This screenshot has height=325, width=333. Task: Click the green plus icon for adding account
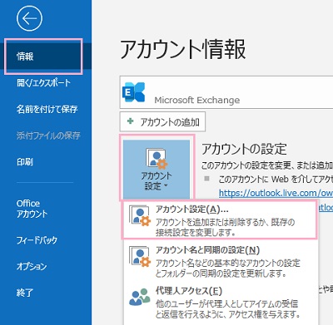coord(130,121)
